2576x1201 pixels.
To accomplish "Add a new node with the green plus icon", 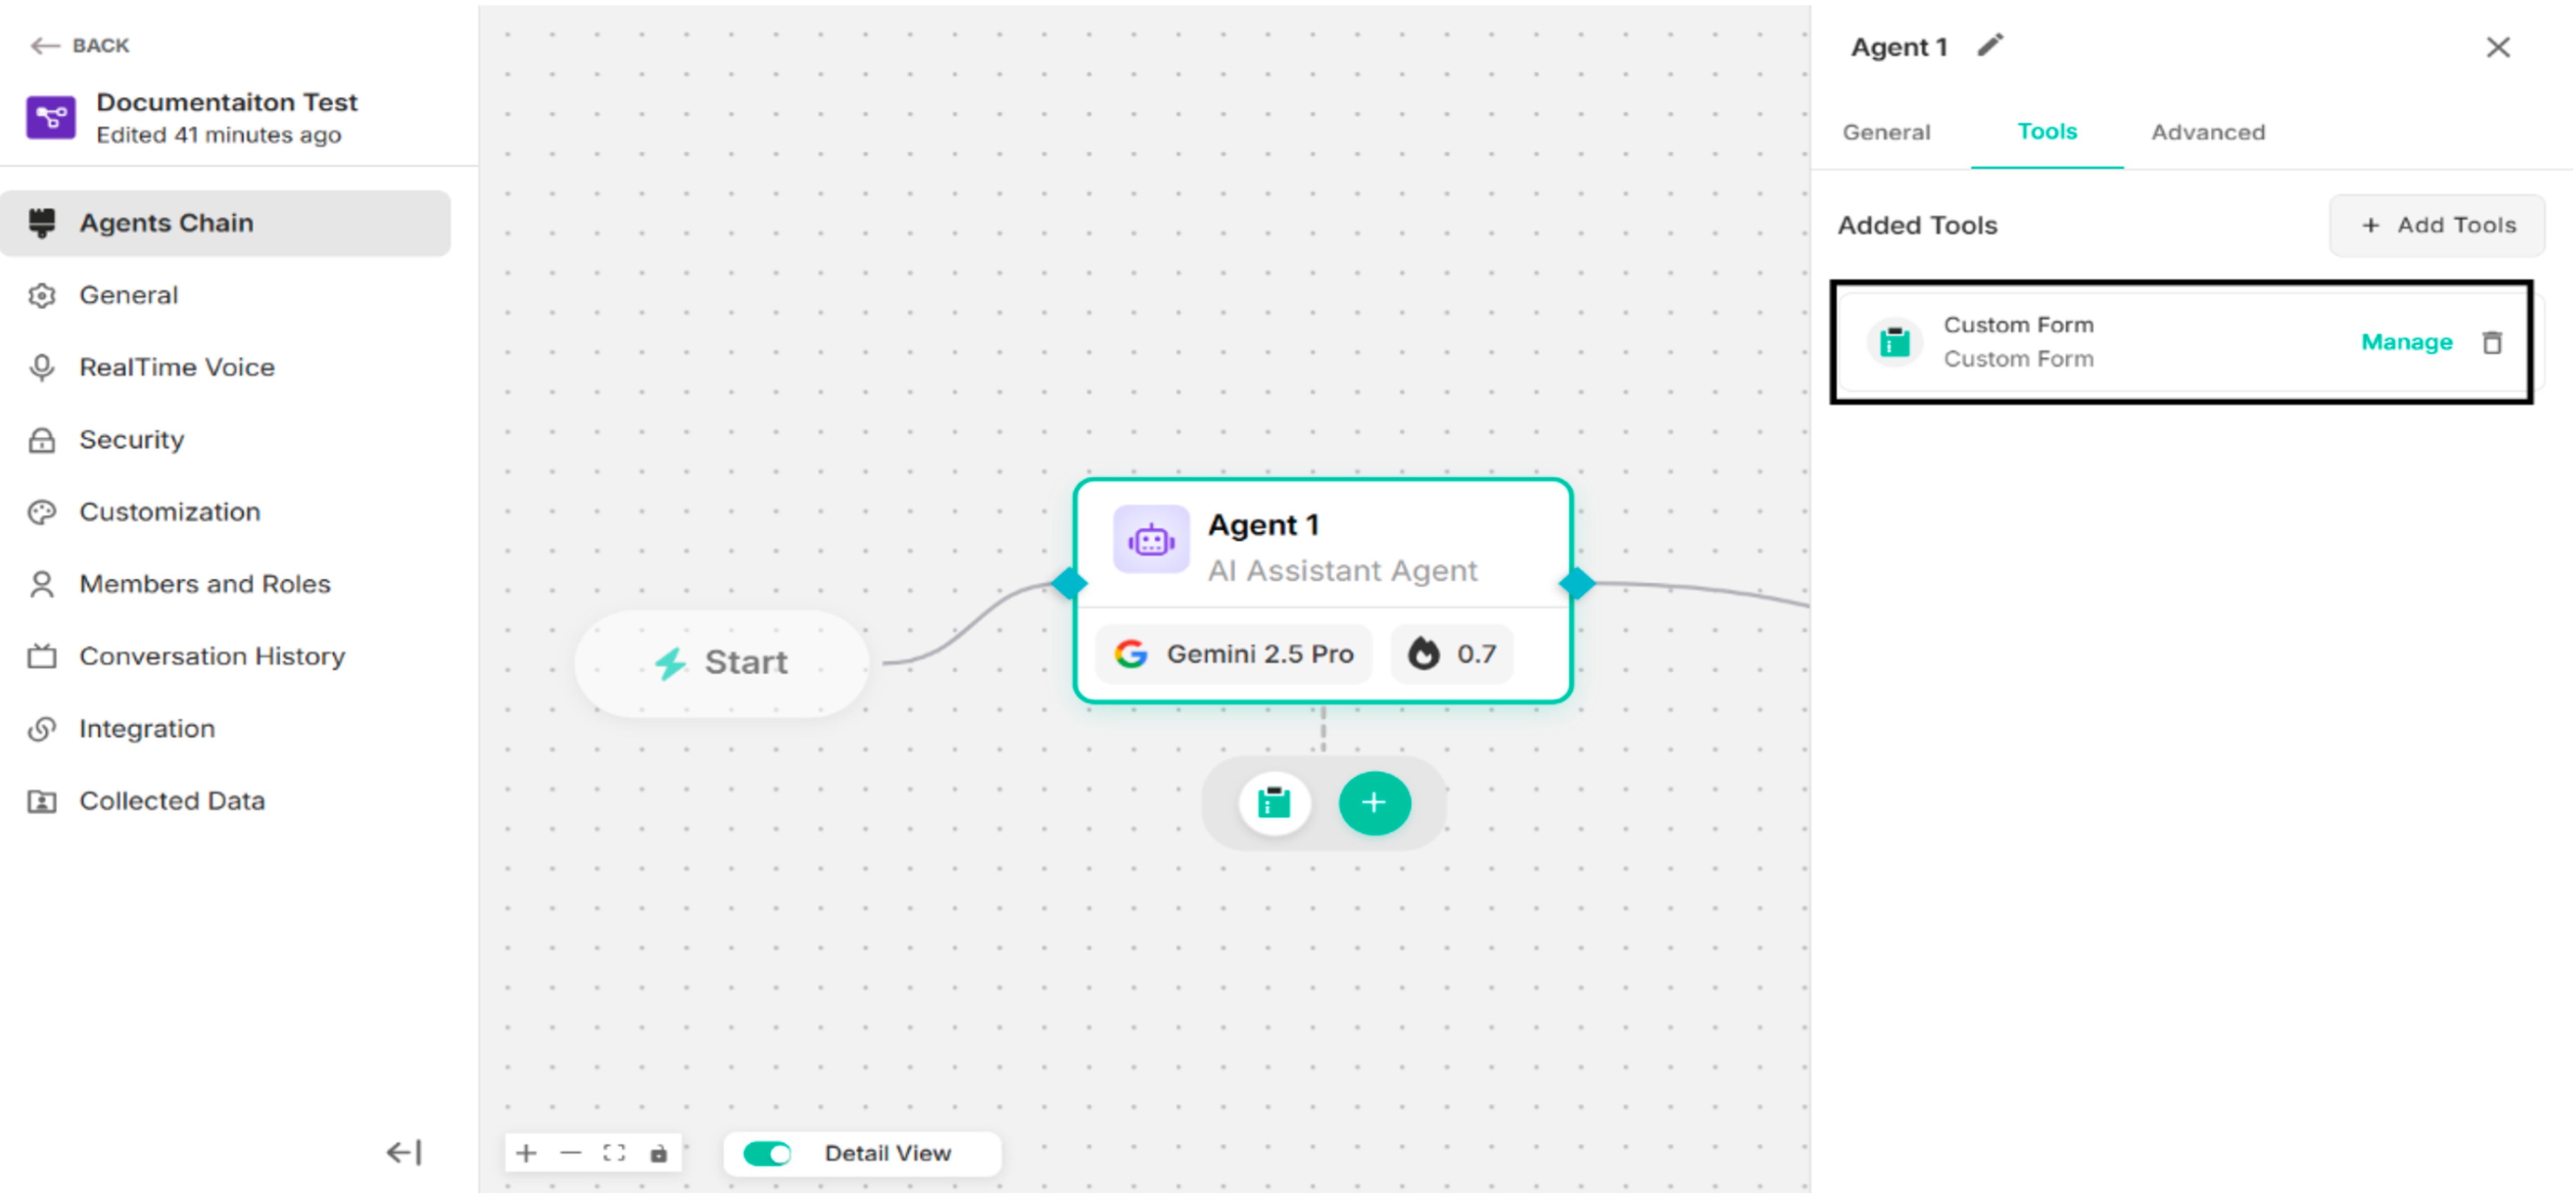I will [x=1374, y=802].
